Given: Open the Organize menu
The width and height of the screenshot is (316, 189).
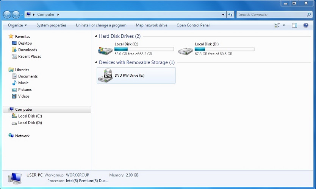Looking at the screenshot, I should point(17,25).
